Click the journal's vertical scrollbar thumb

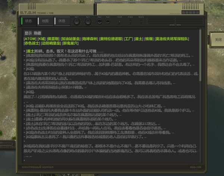coord(200,55)
